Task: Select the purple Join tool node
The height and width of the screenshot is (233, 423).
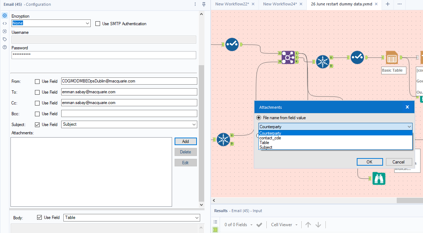Action: (x=288, y=57)
